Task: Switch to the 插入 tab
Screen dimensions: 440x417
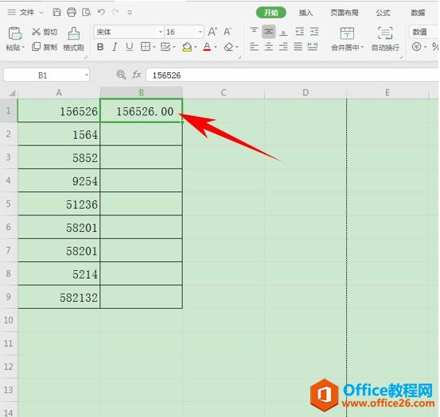Action: pos(306,13)
